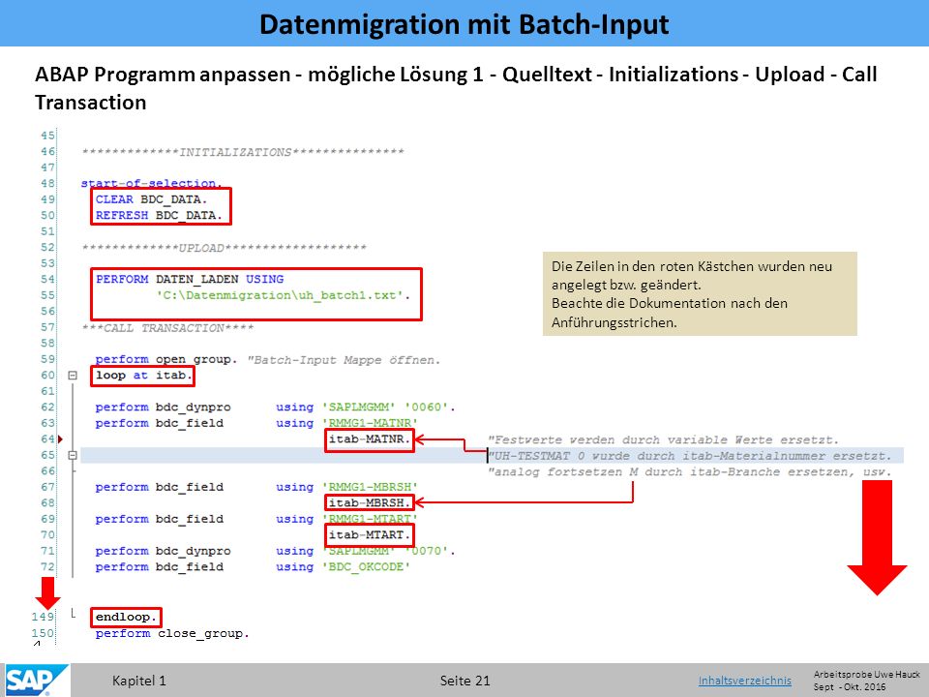The width and height of the screenshot is (929, 697).
Task: Click 'itab-MATNR.' in the code
Action: click(x=370, y=439)
